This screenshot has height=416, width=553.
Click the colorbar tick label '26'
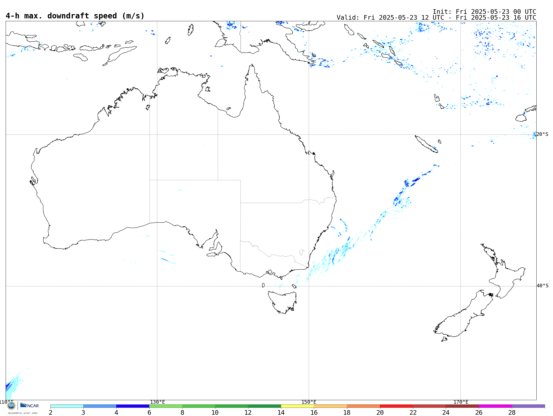coord(479,413)
